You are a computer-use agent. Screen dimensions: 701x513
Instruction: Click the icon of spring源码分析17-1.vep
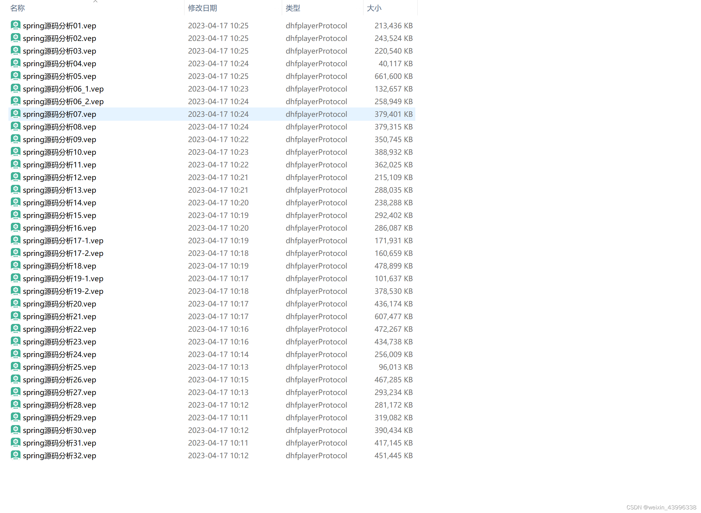[x=16, y=241]
